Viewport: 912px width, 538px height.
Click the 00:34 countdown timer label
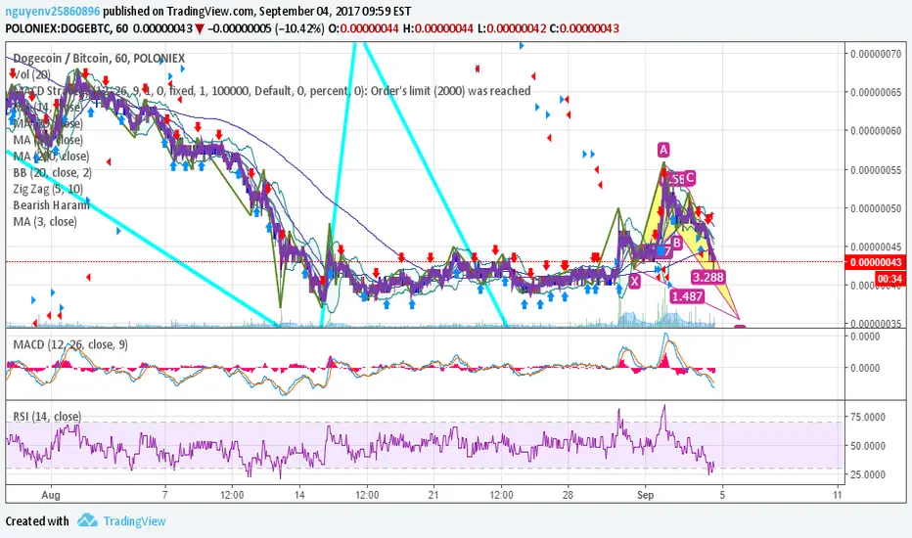pos(889,279)
